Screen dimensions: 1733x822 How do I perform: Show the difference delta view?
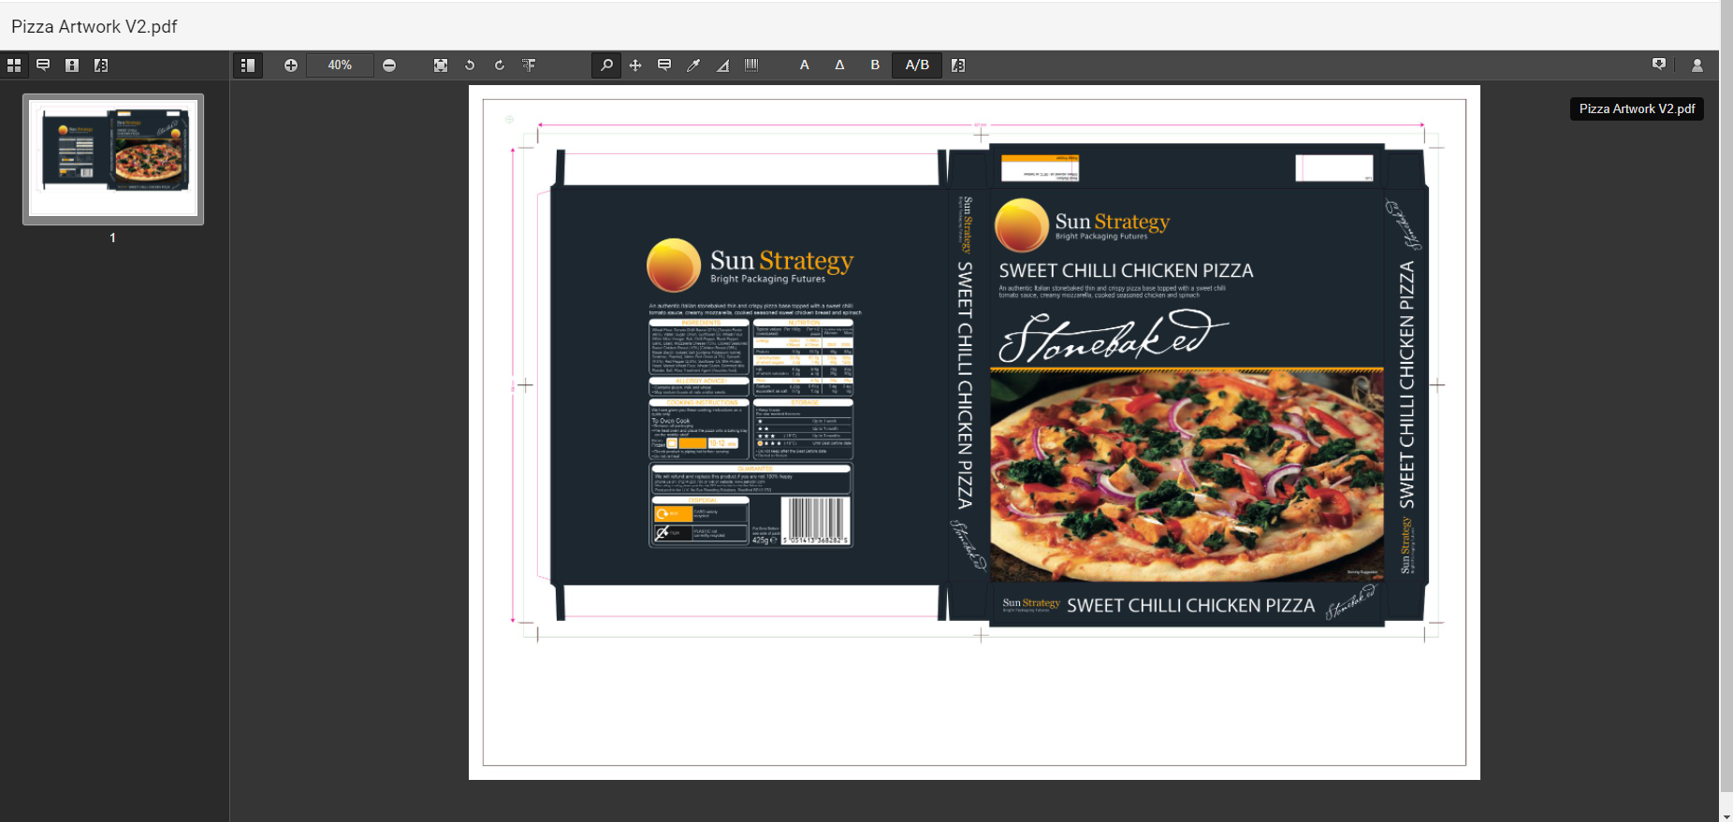tap(839, 65)
